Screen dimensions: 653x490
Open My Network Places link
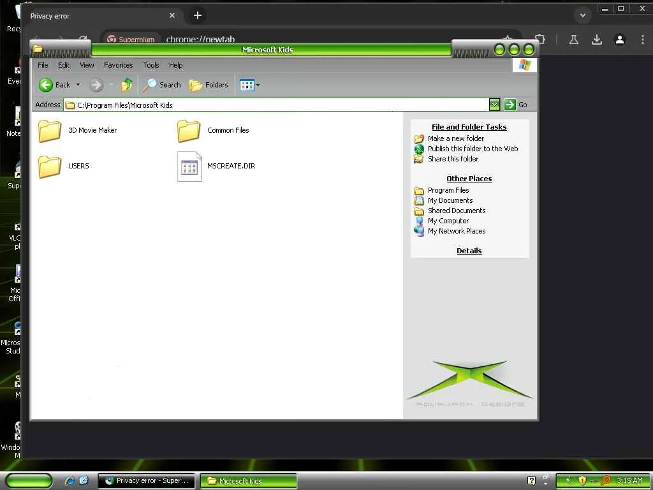coord(457,231)
